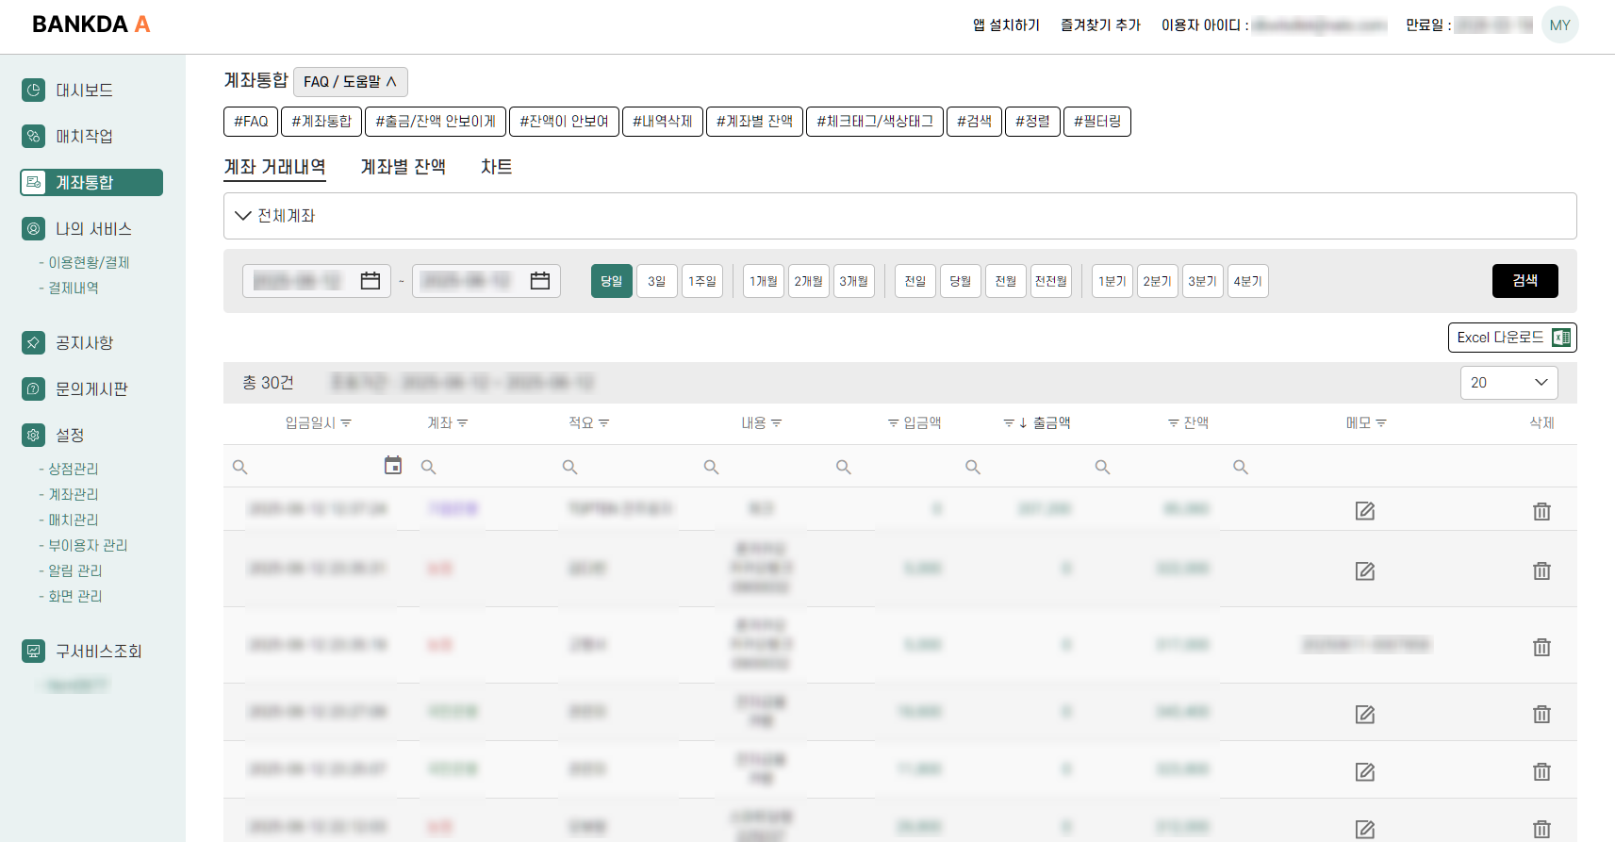This screenshot has width=1615, height=842.
Task: Open the 차트 tab
Action: point(496,167)
